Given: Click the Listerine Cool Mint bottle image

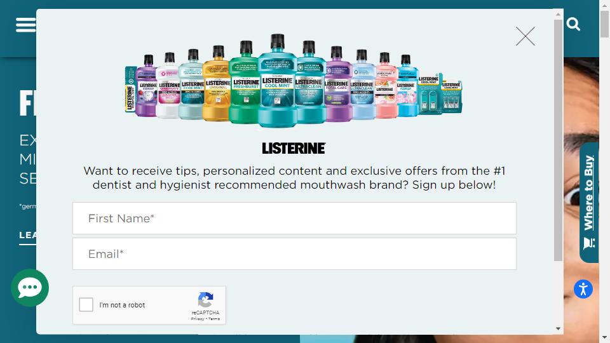Looking at the screenshot, I should pyautogui.click(x=278, y=81).
